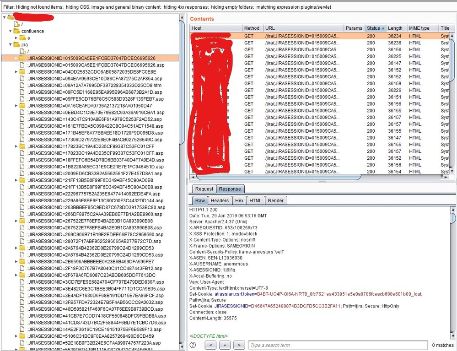Screen dimensions: 457x351
Task: Click the site map tree vertical scrollbar
Action: click(182, 82)
